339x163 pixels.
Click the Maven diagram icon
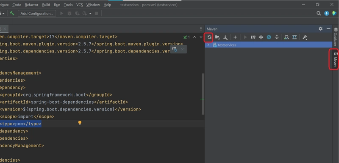[x=295, y=37]
